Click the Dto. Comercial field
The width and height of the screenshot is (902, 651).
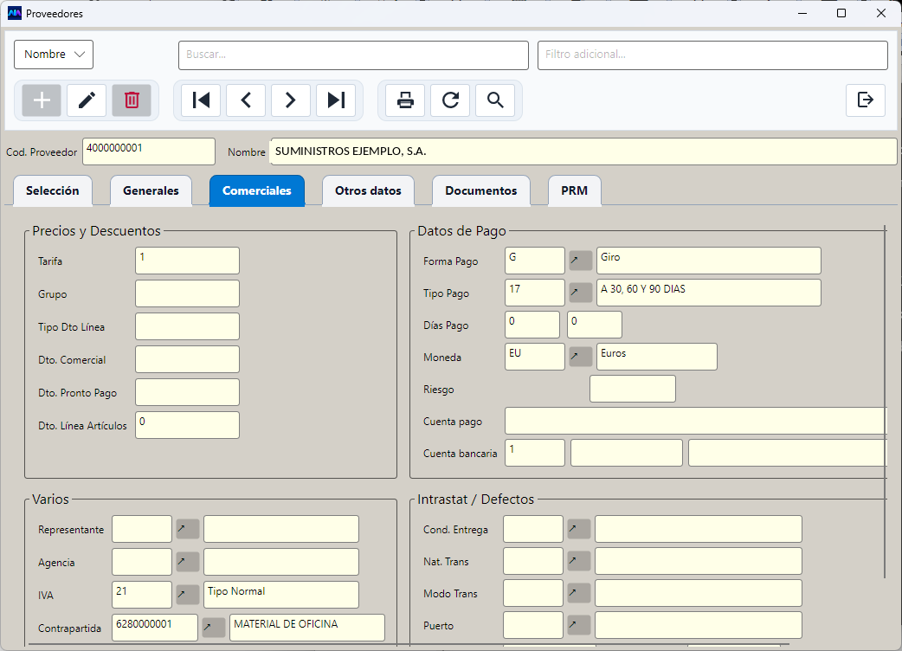click(187, 359)
